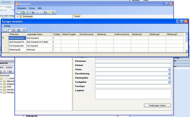
Task: Click the open book icon in background window toolbar
Action: point(10,71)
